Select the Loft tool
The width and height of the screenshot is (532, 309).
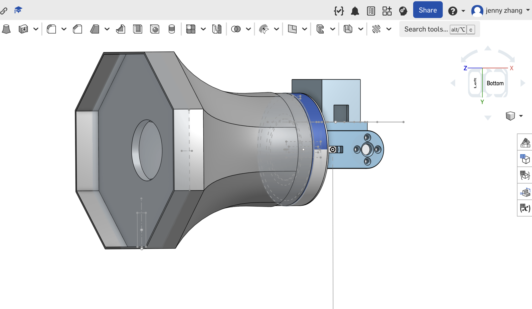(x=6, y=29)
